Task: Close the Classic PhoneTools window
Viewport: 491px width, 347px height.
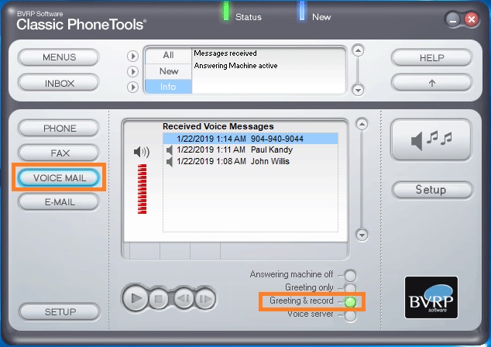Action: (472, 19)
